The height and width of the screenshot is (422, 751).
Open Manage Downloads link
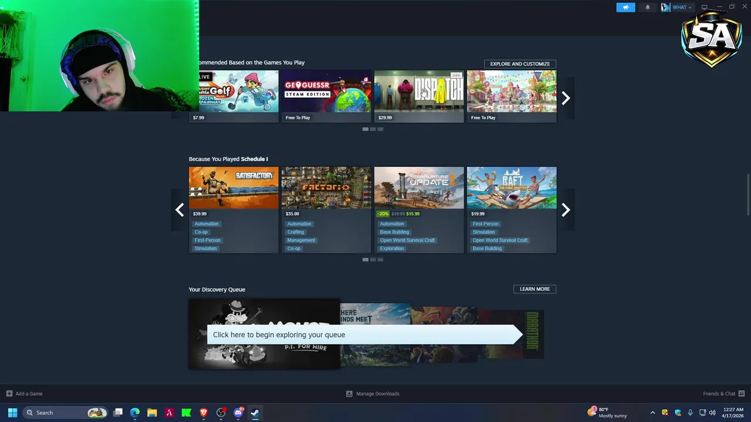[x=378, y=394]
